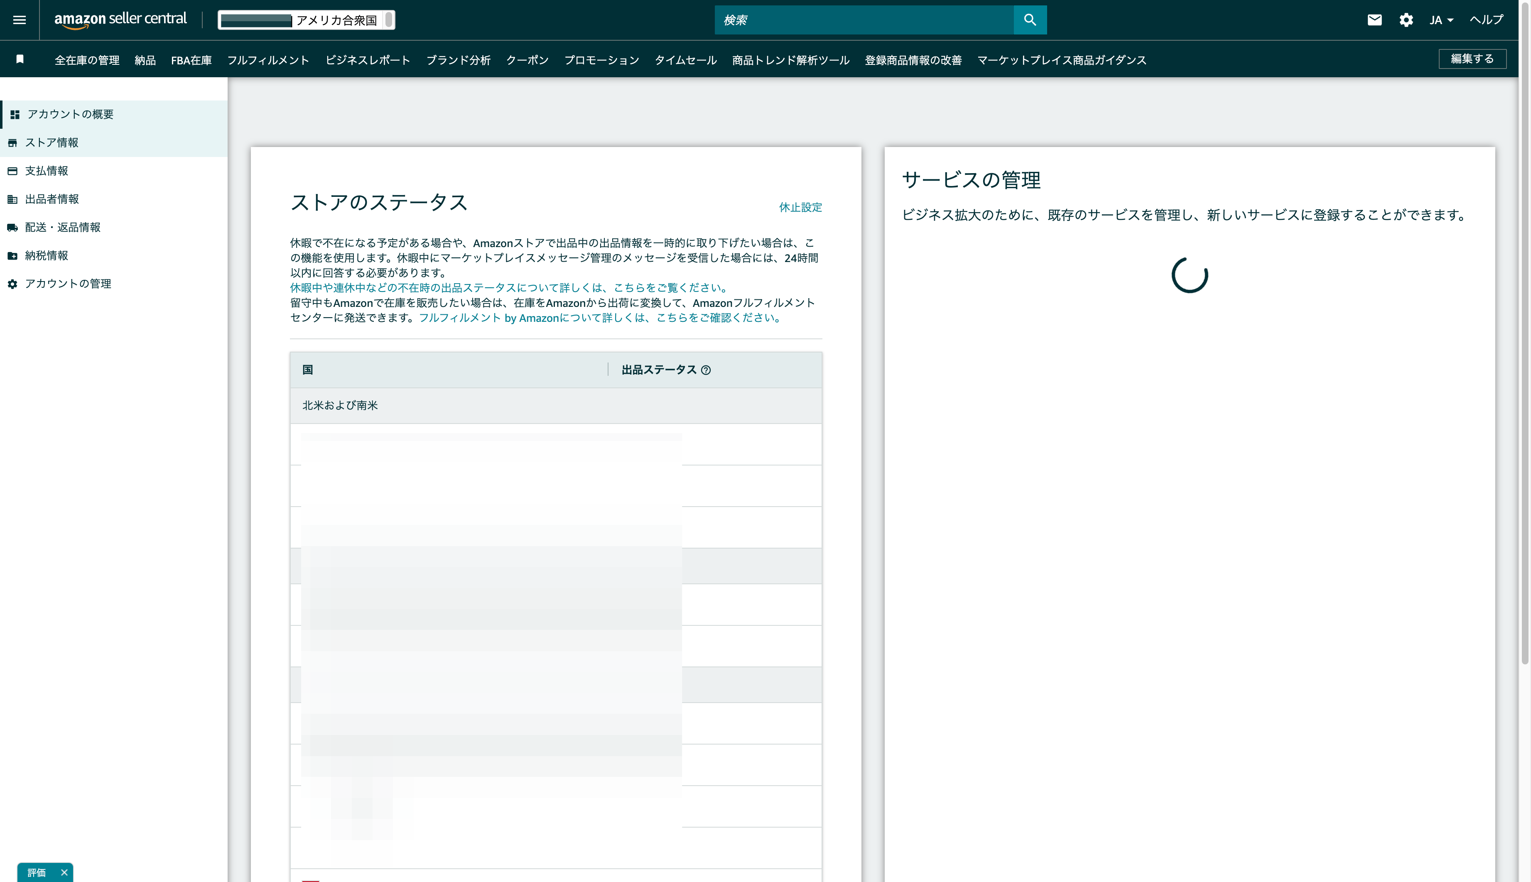The image size is (1531, 882).
Task: Open 商品トレンド解析ツール in the nav bar
Action: pos(791,60)
